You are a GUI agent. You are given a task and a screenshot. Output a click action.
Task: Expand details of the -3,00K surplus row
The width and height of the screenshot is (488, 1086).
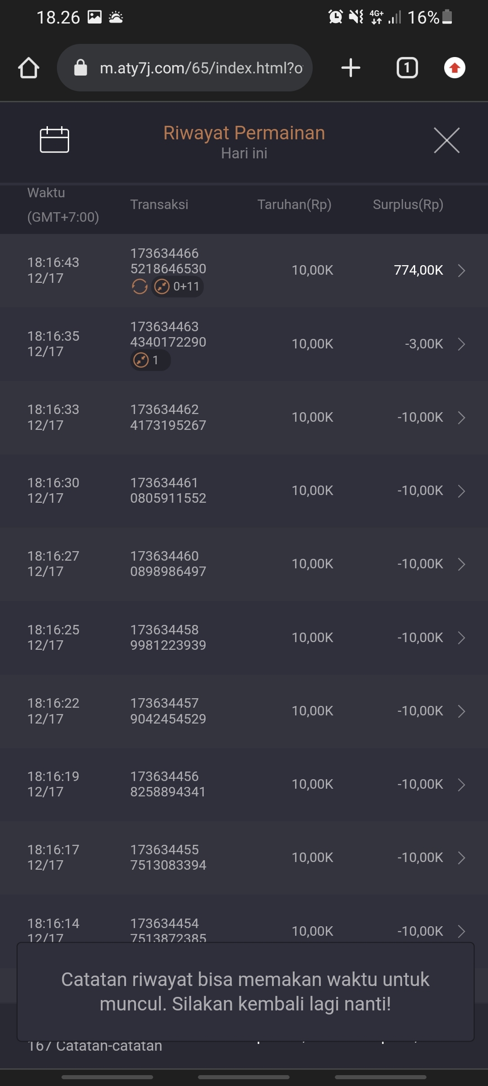pos(461,344)
